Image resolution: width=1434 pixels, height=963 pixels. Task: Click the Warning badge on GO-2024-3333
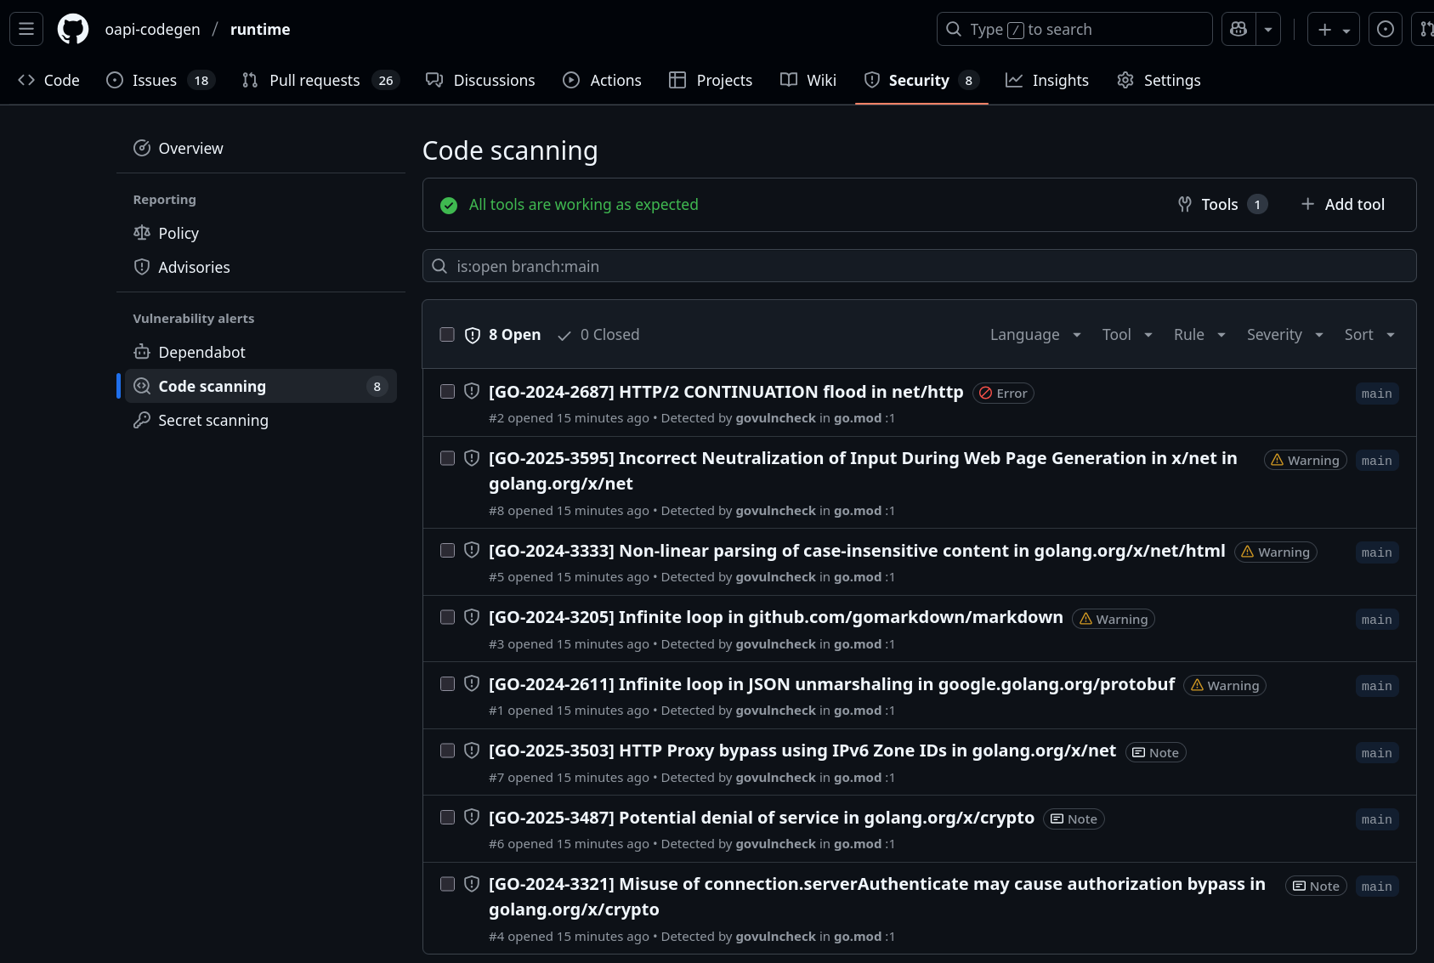[1275, 552]
